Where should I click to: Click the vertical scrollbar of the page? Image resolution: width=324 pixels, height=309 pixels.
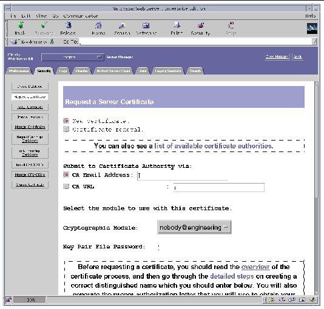(316, 188)
